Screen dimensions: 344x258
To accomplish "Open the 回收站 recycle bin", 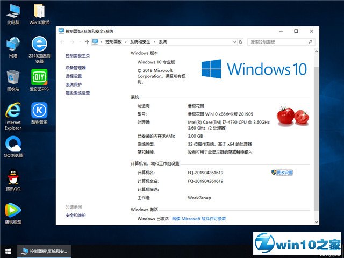I will click(13, 80).
